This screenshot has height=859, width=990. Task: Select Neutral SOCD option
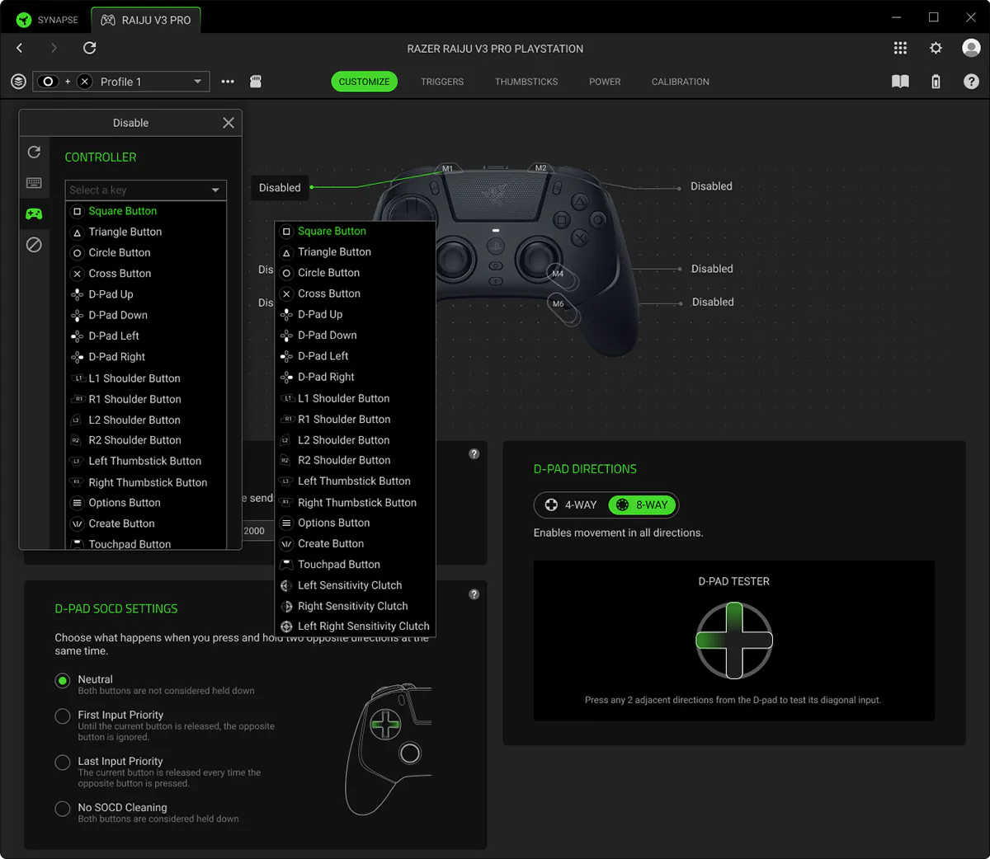point(63,681)
